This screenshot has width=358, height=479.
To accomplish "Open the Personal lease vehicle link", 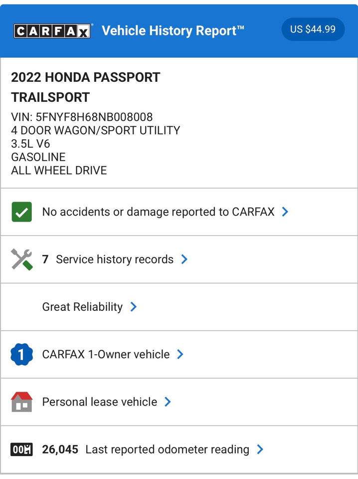I will pos(99,402).
